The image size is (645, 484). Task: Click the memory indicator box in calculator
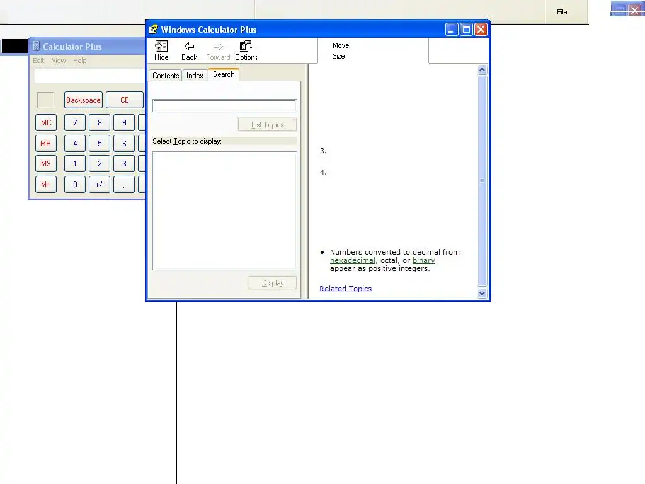[45, 100]
